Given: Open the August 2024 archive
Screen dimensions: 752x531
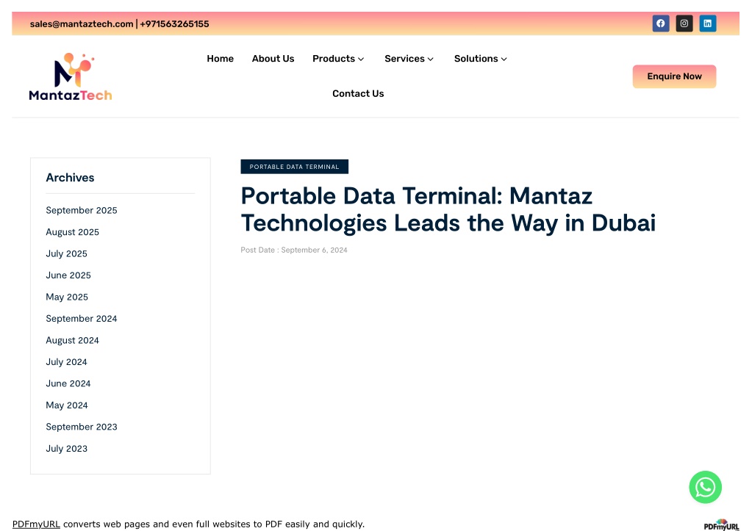Looking at the screenshot, I should coord(72,340).
